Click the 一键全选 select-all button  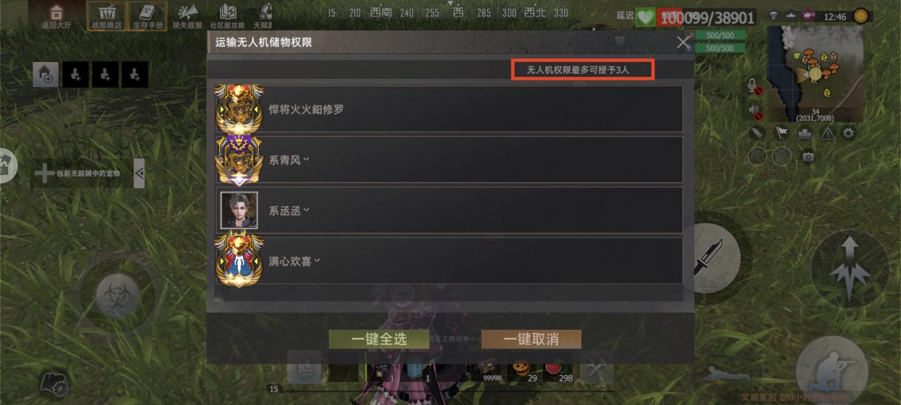pos(379,339)
